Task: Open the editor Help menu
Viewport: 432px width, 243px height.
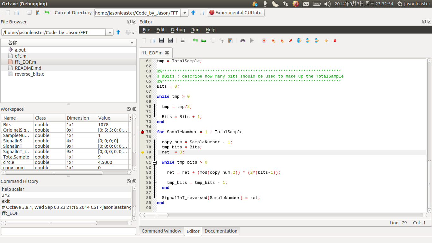Action: coord(210,30)
